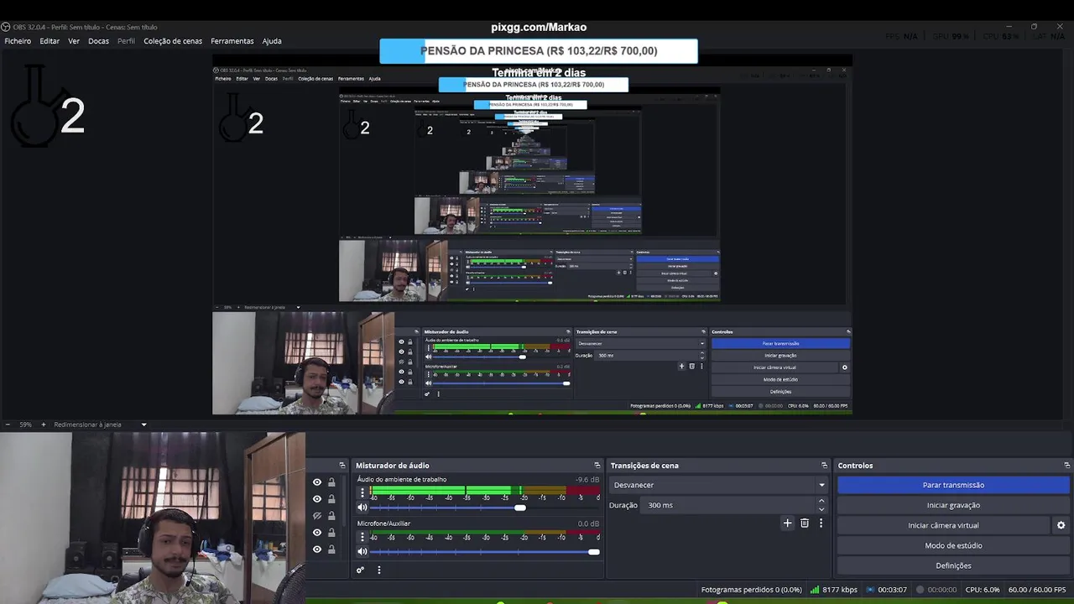
Task: Zoom out preview with minus icon
Action: (x=8, y=424)
